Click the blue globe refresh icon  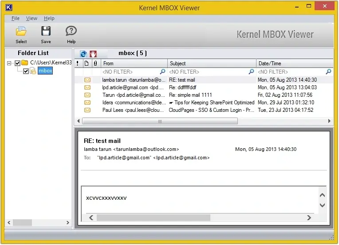83,54
